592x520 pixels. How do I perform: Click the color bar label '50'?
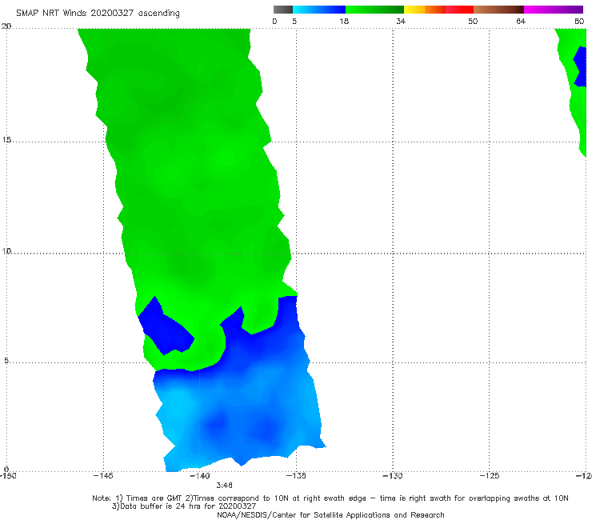coord(473,21)
